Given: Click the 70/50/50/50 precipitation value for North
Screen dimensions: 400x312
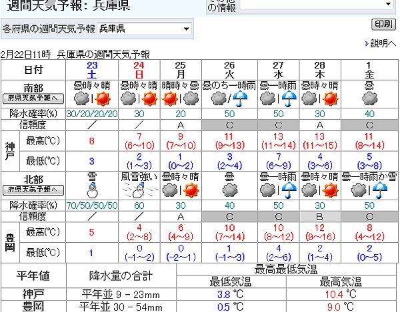Looking at the screenshot, I should point(92,206).
